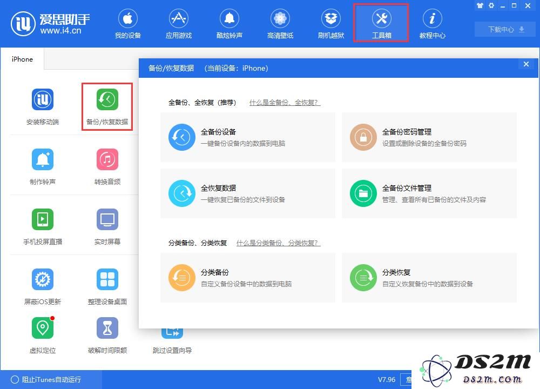Start 全备份设备 full backup
Screen dimensions: 540x389
coord(248,137)
